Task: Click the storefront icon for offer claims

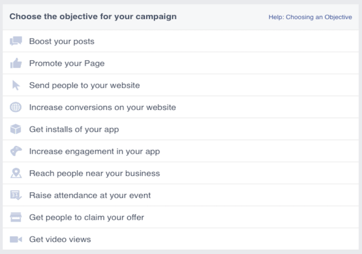Action: point(16,217)
